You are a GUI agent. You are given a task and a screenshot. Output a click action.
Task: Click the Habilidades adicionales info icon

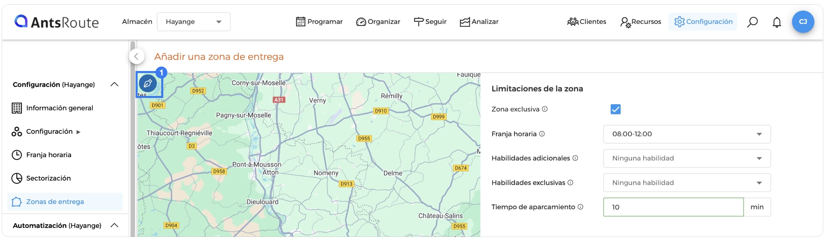[575, 158]
